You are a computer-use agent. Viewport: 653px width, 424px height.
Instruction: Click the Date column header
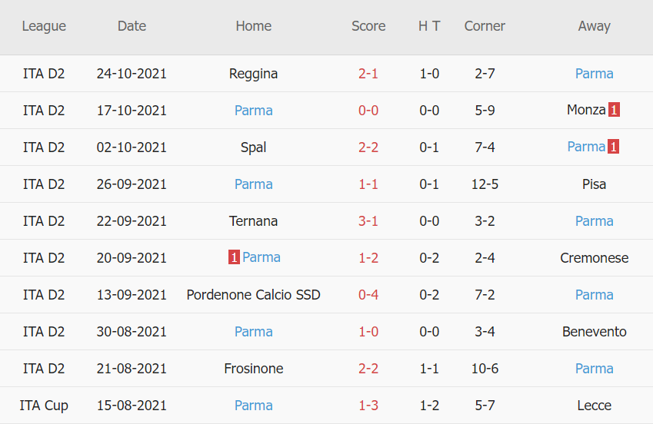(132, 26)
